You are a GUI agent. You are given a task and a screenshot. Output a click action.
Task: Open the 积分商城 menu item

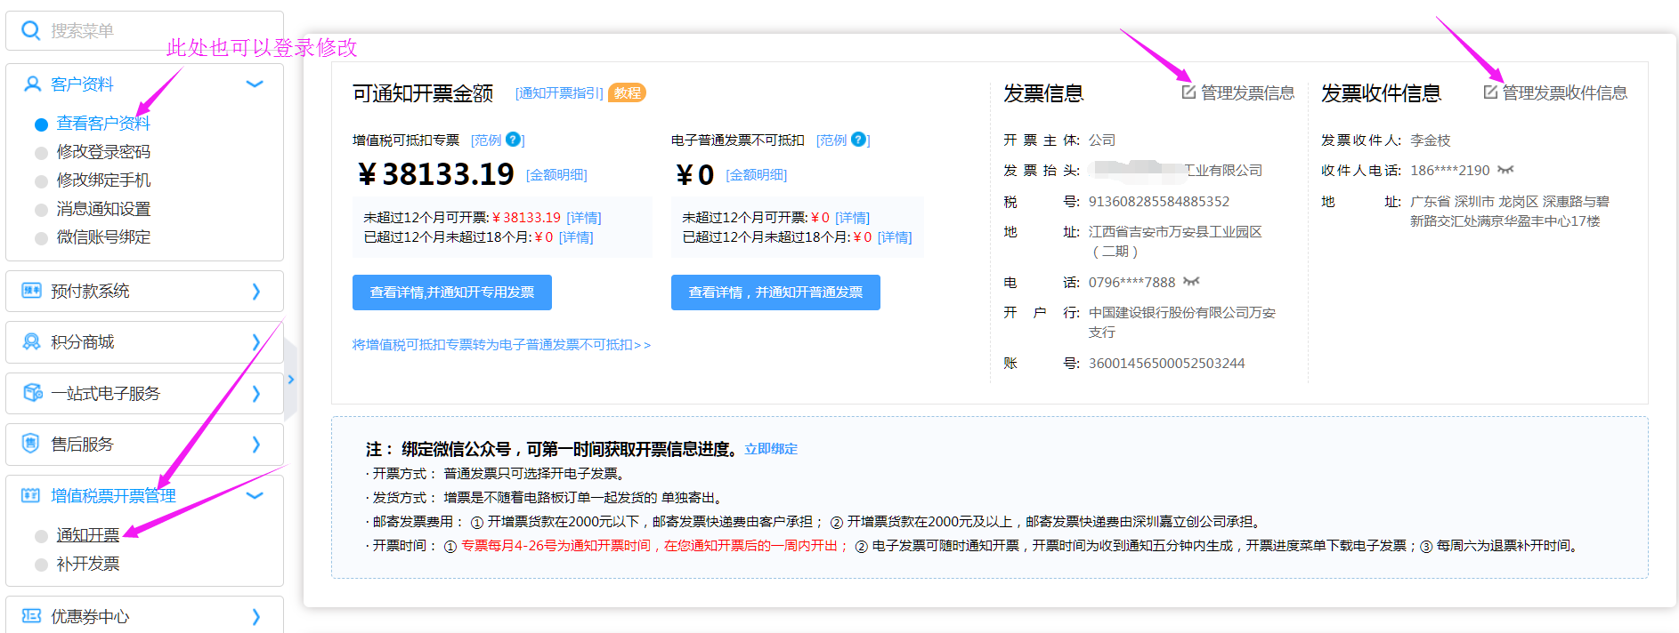(82, 342)
